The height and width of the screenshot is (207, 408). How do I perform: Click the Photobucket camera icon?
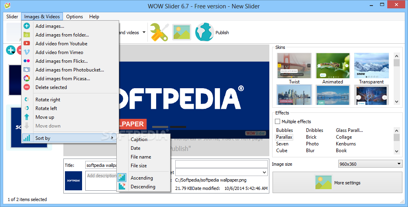click(27, 70)
